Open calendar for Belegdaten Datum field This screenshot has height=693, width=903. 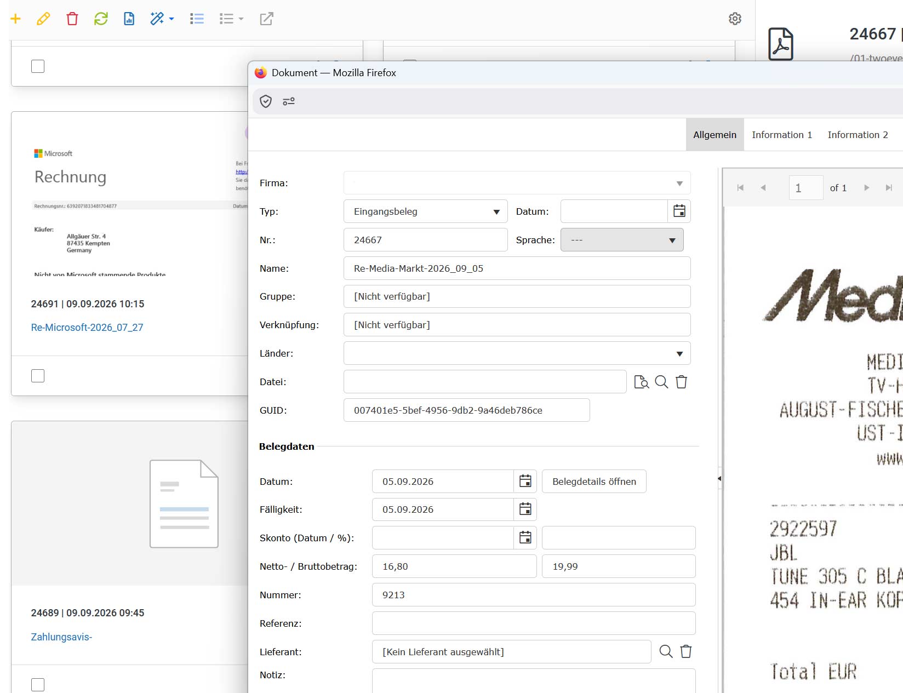click(x=525, y=481)
